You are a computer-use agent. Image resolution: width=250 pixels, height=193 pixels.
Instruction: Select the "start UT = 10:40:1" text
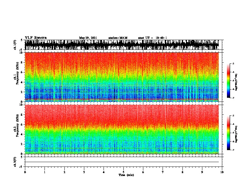tap(152, 38)
